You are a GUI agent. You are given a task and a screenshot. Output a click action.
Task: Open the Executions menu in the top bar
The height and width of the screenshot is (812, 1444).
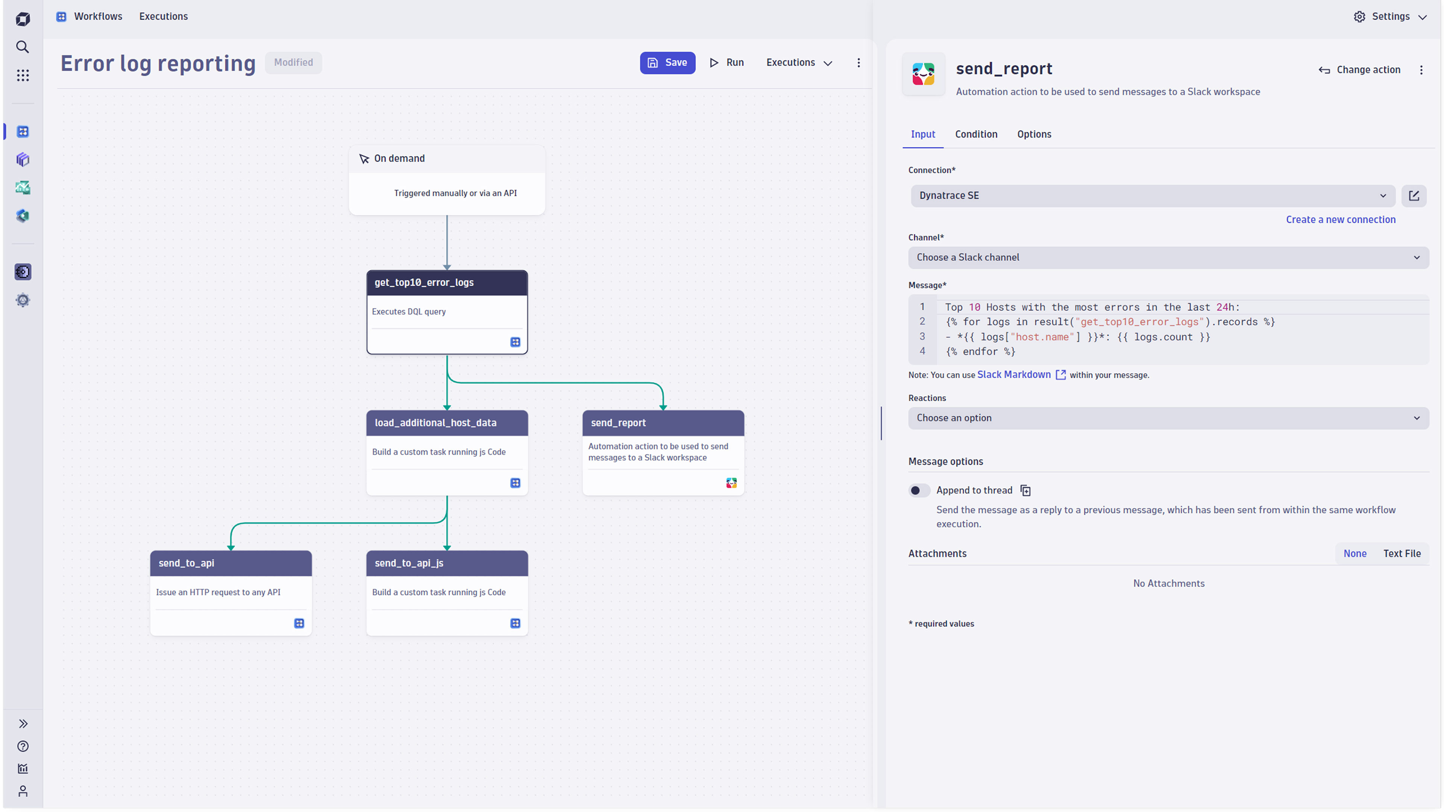163,16
